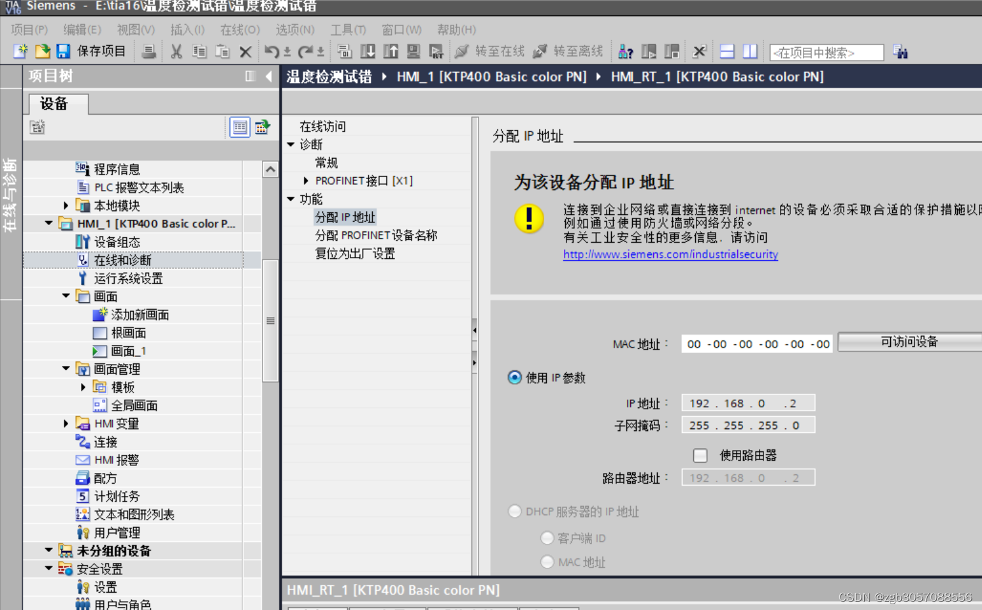Click the project tree details view icon
The image size is (982, 610).
(x=240, y=127)
